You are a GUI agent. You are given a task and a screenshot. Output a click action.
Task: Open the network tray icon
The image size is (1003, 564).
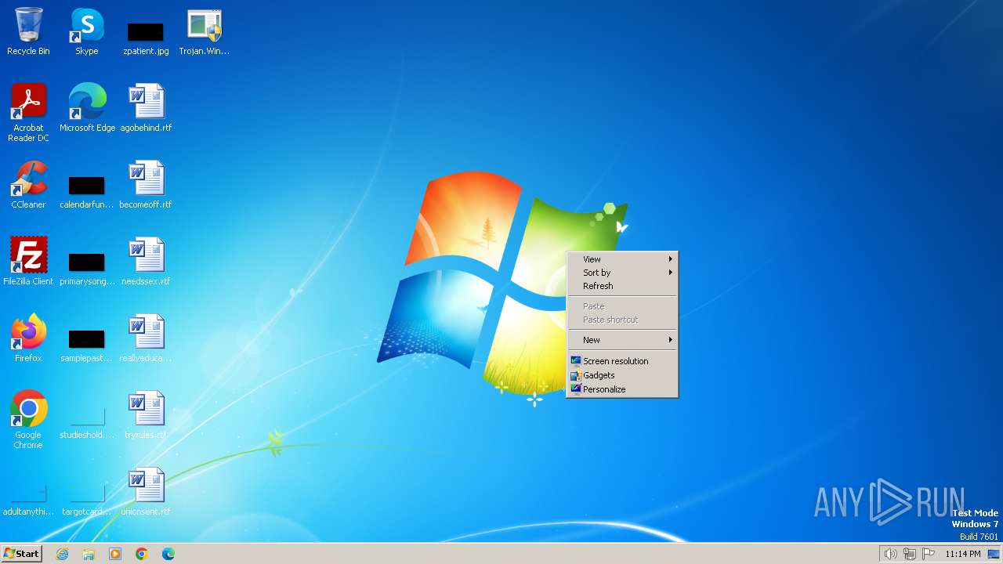(910, 554)
